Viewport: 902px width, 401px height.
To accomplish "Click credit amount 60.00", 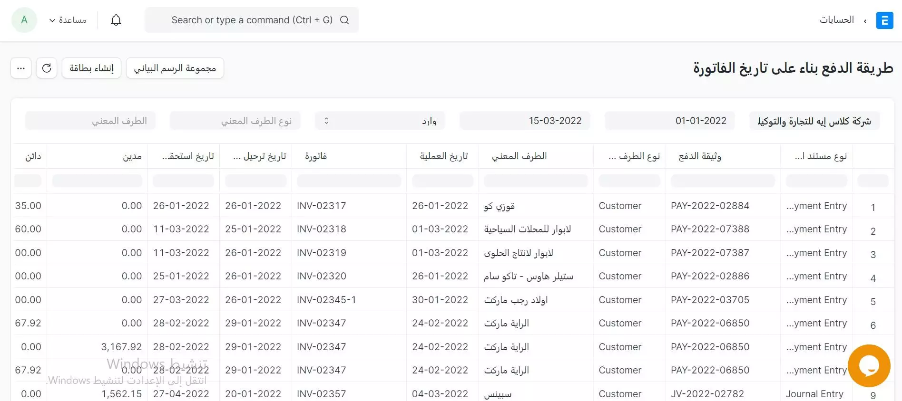I will [28, 229].
